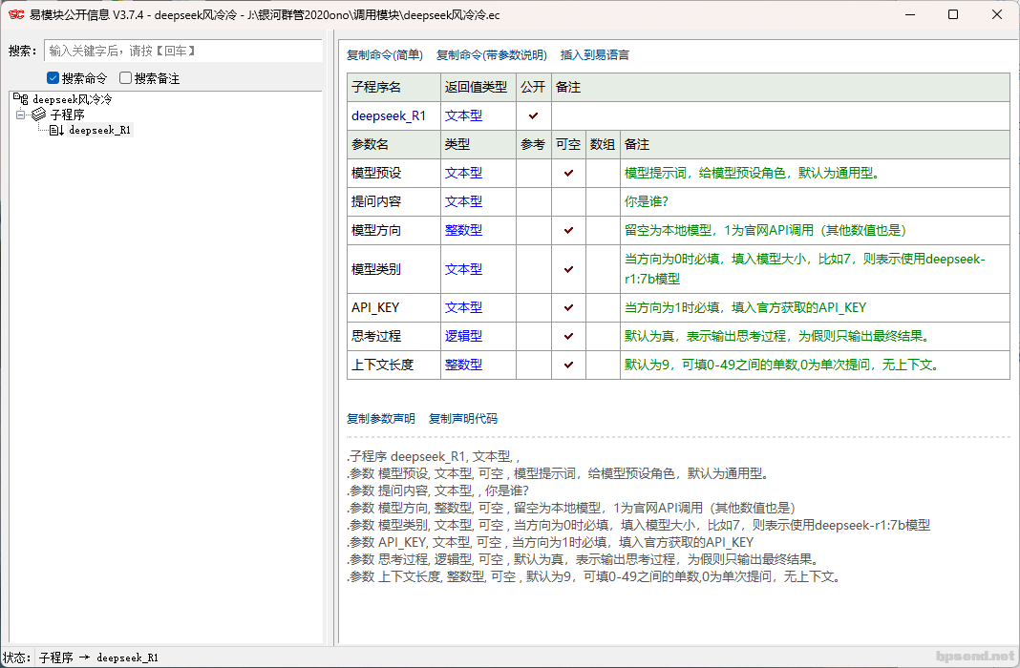Click the deepseek_R1 subroutine icon in tree
Image resolution: width=1020 pixels, height=668 pixels.
56,130
